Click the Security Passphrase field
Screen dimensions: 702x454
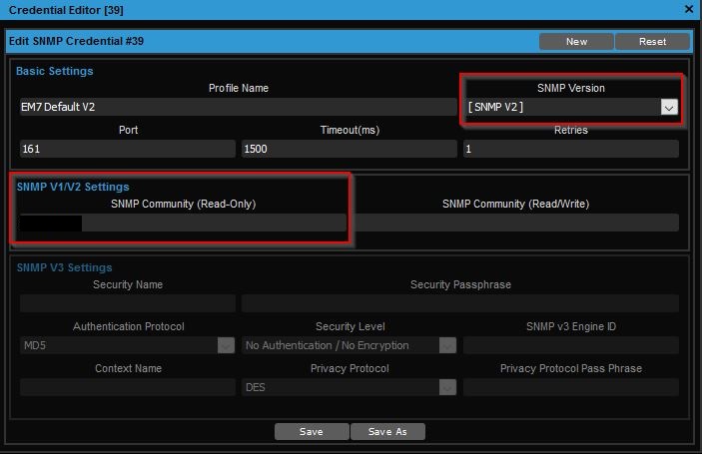pos(460,303)
